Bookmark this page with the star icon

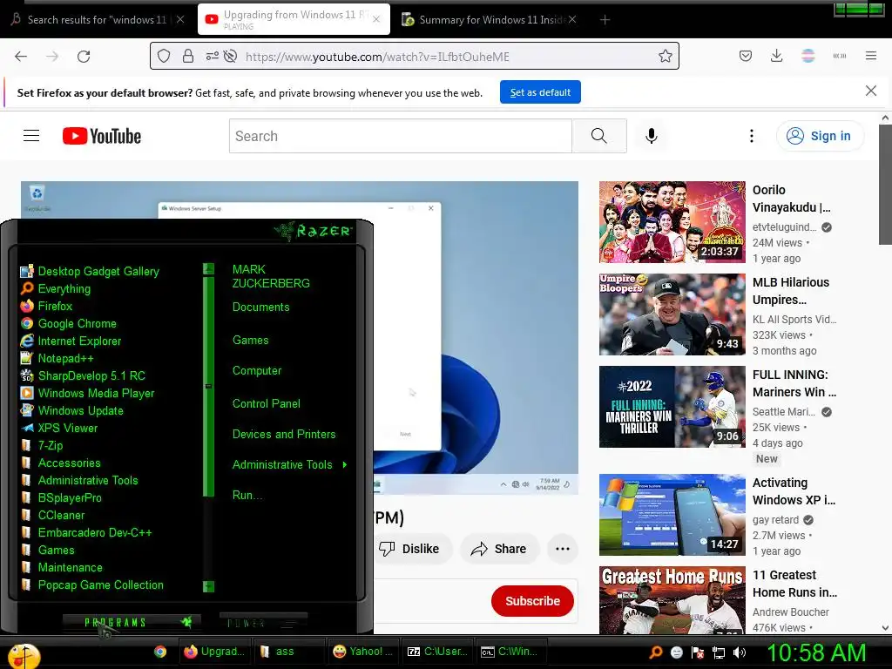(x=665, y=56)
